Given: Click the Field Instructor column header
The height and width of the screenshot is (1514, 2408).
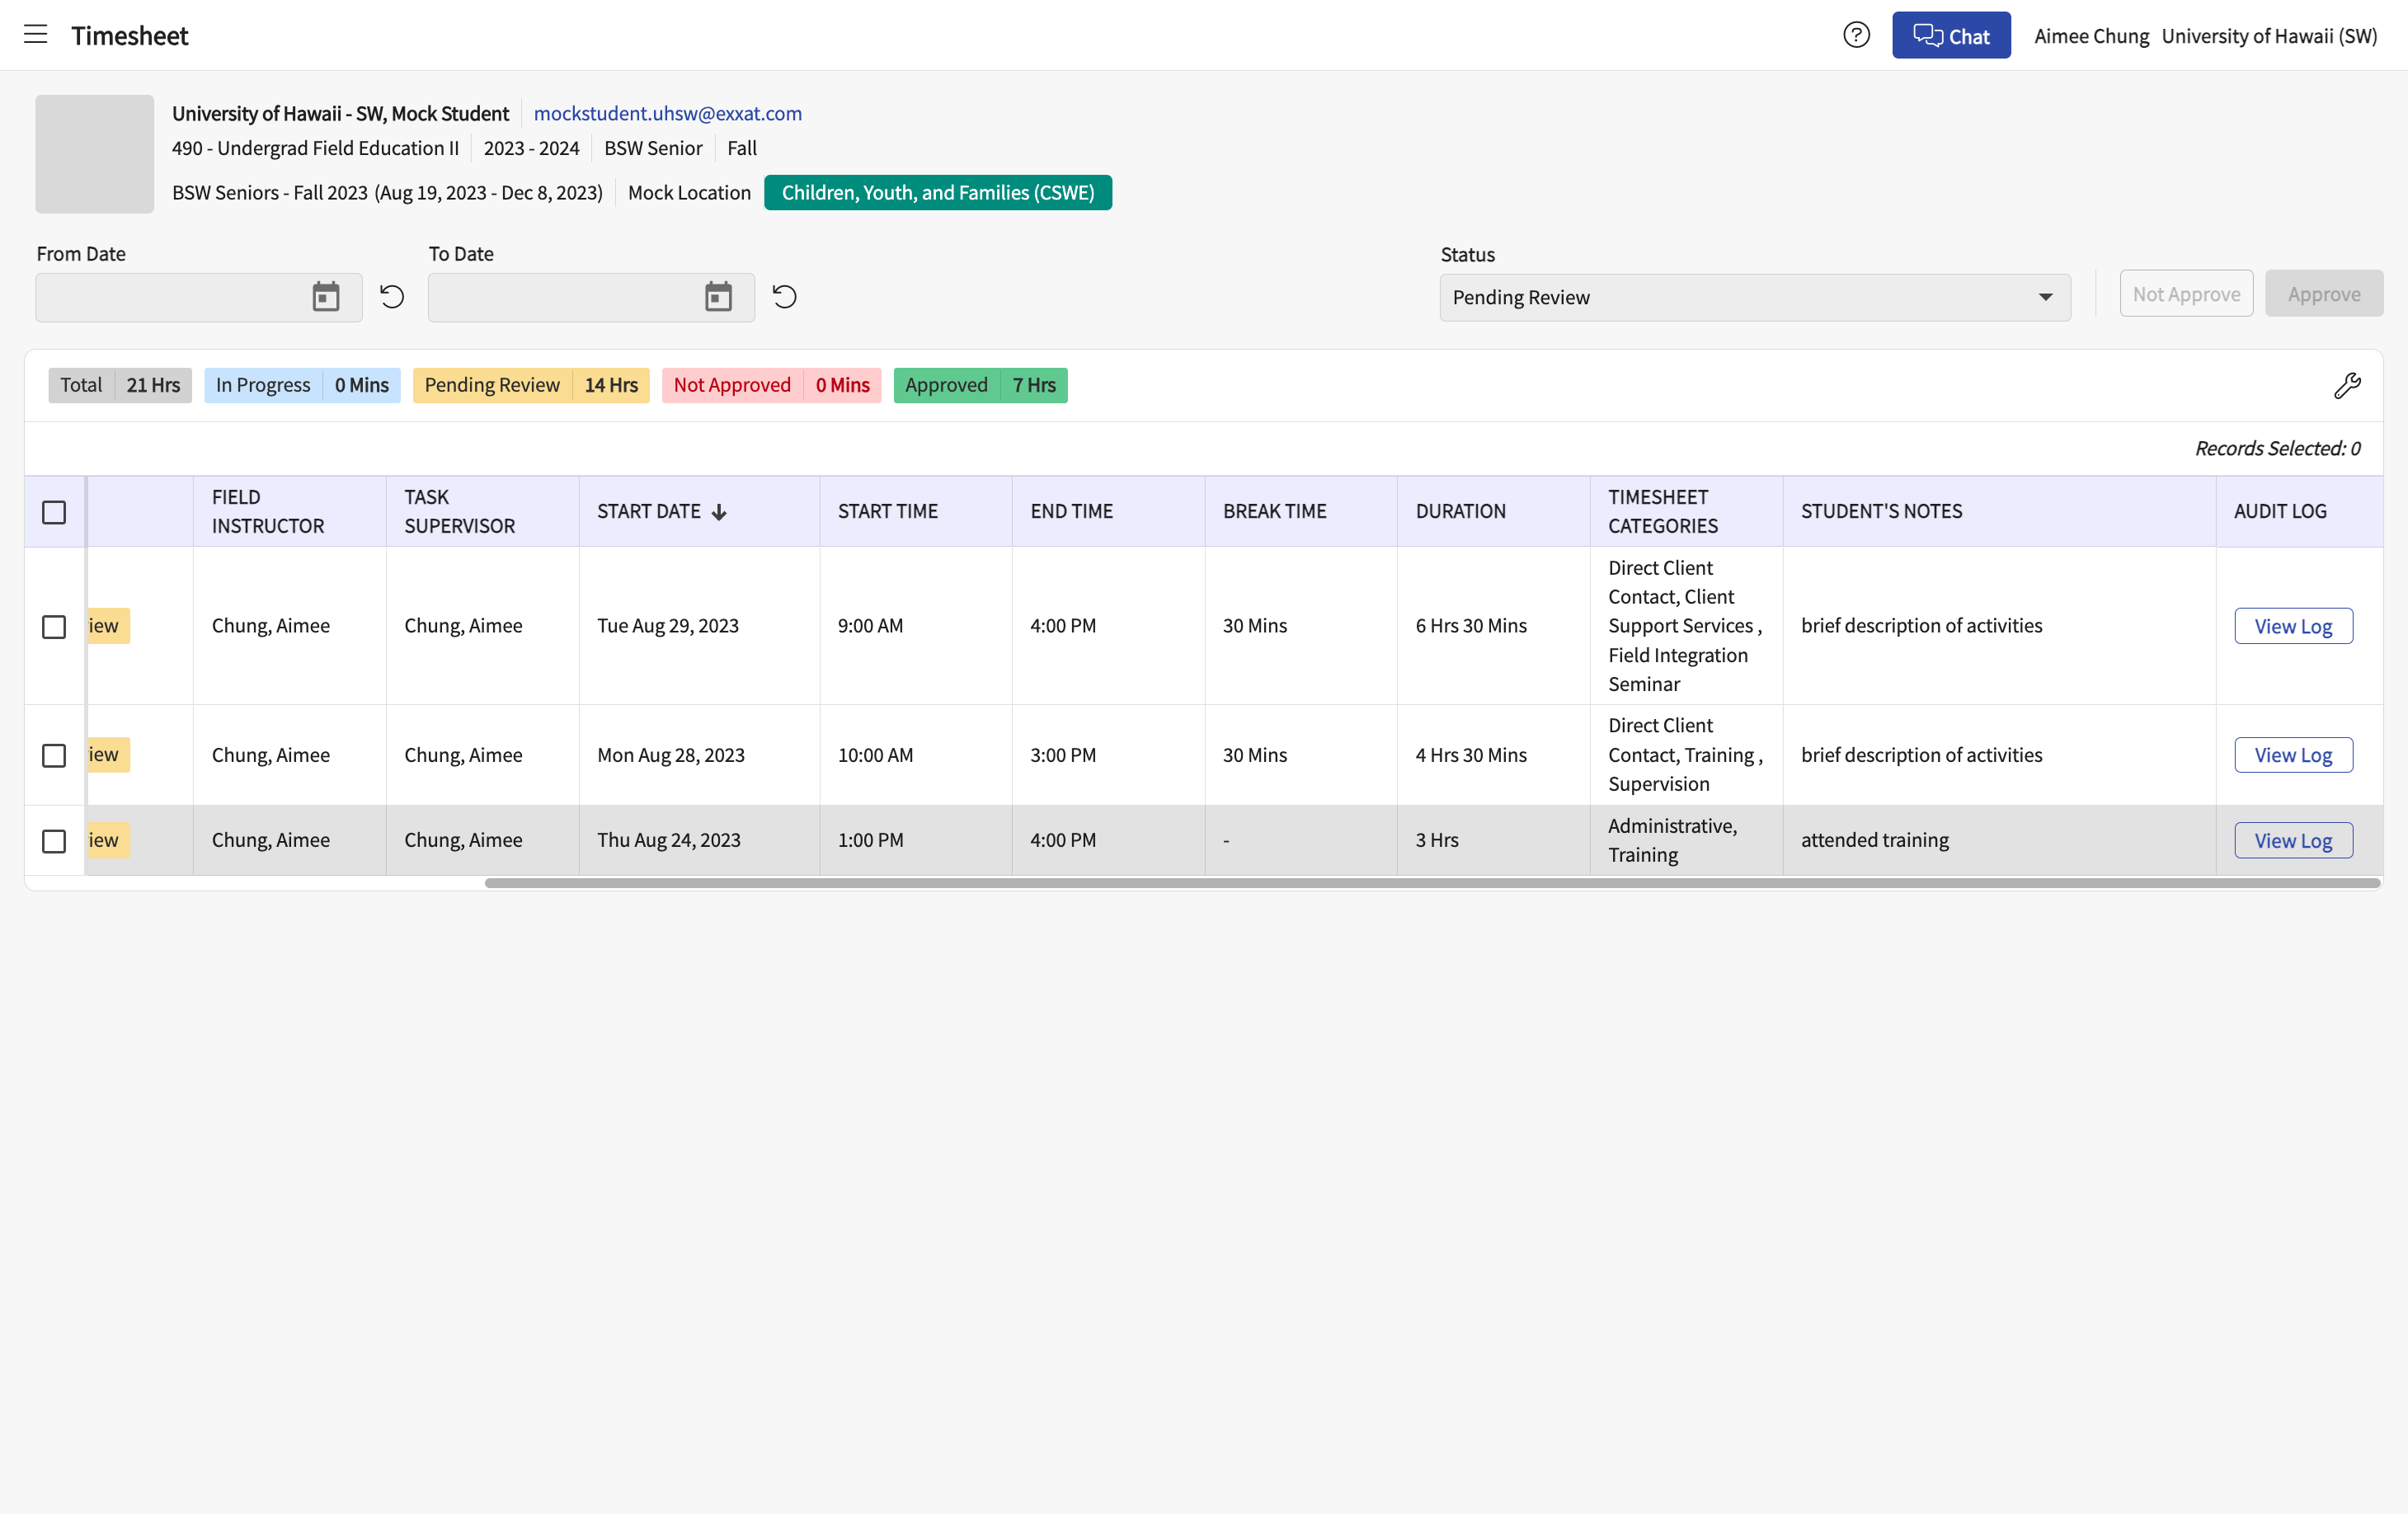Looking at the screenshot, I should pyautogui.click(x=290, y=512).
